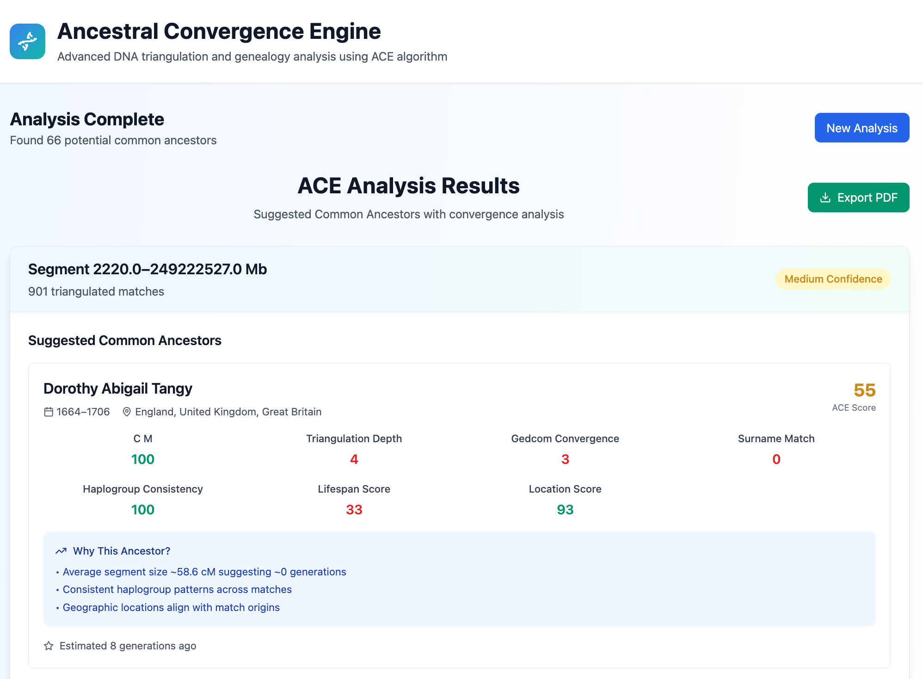This screenshot has width=923, height=679.
Task: Click the trending arrow icon near Why This Ancestor
Action: tap(61, 551)
